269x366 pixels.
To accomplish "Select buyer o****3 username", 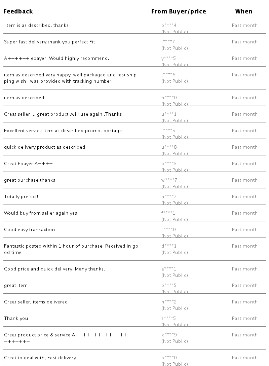I will pyautogui.click(x=169, y=163).
